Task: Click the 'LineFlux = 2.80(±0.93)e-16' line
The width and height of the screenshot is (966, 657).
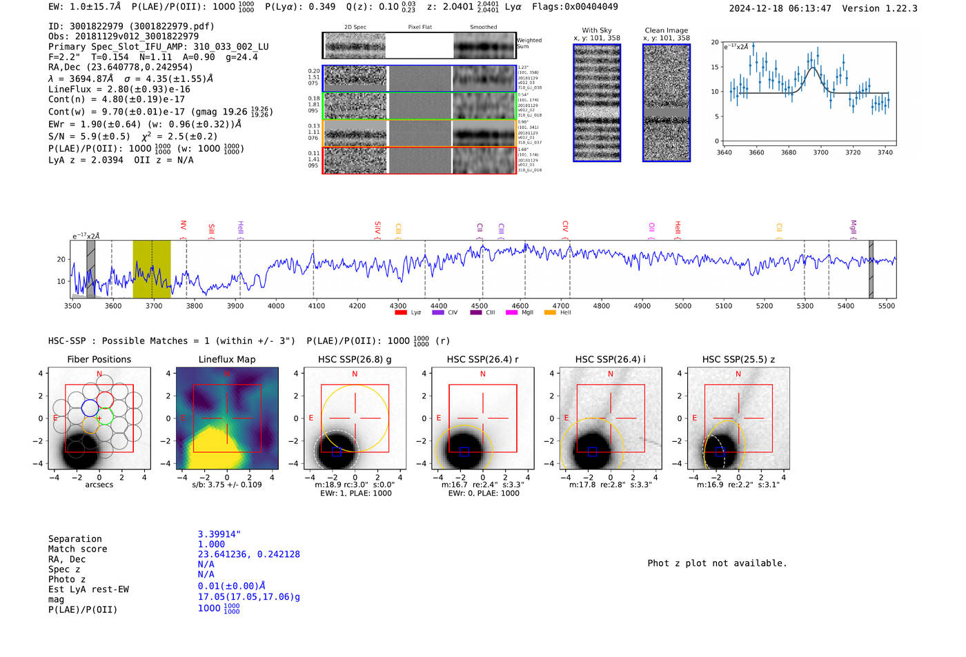Action: pos(119,89)
